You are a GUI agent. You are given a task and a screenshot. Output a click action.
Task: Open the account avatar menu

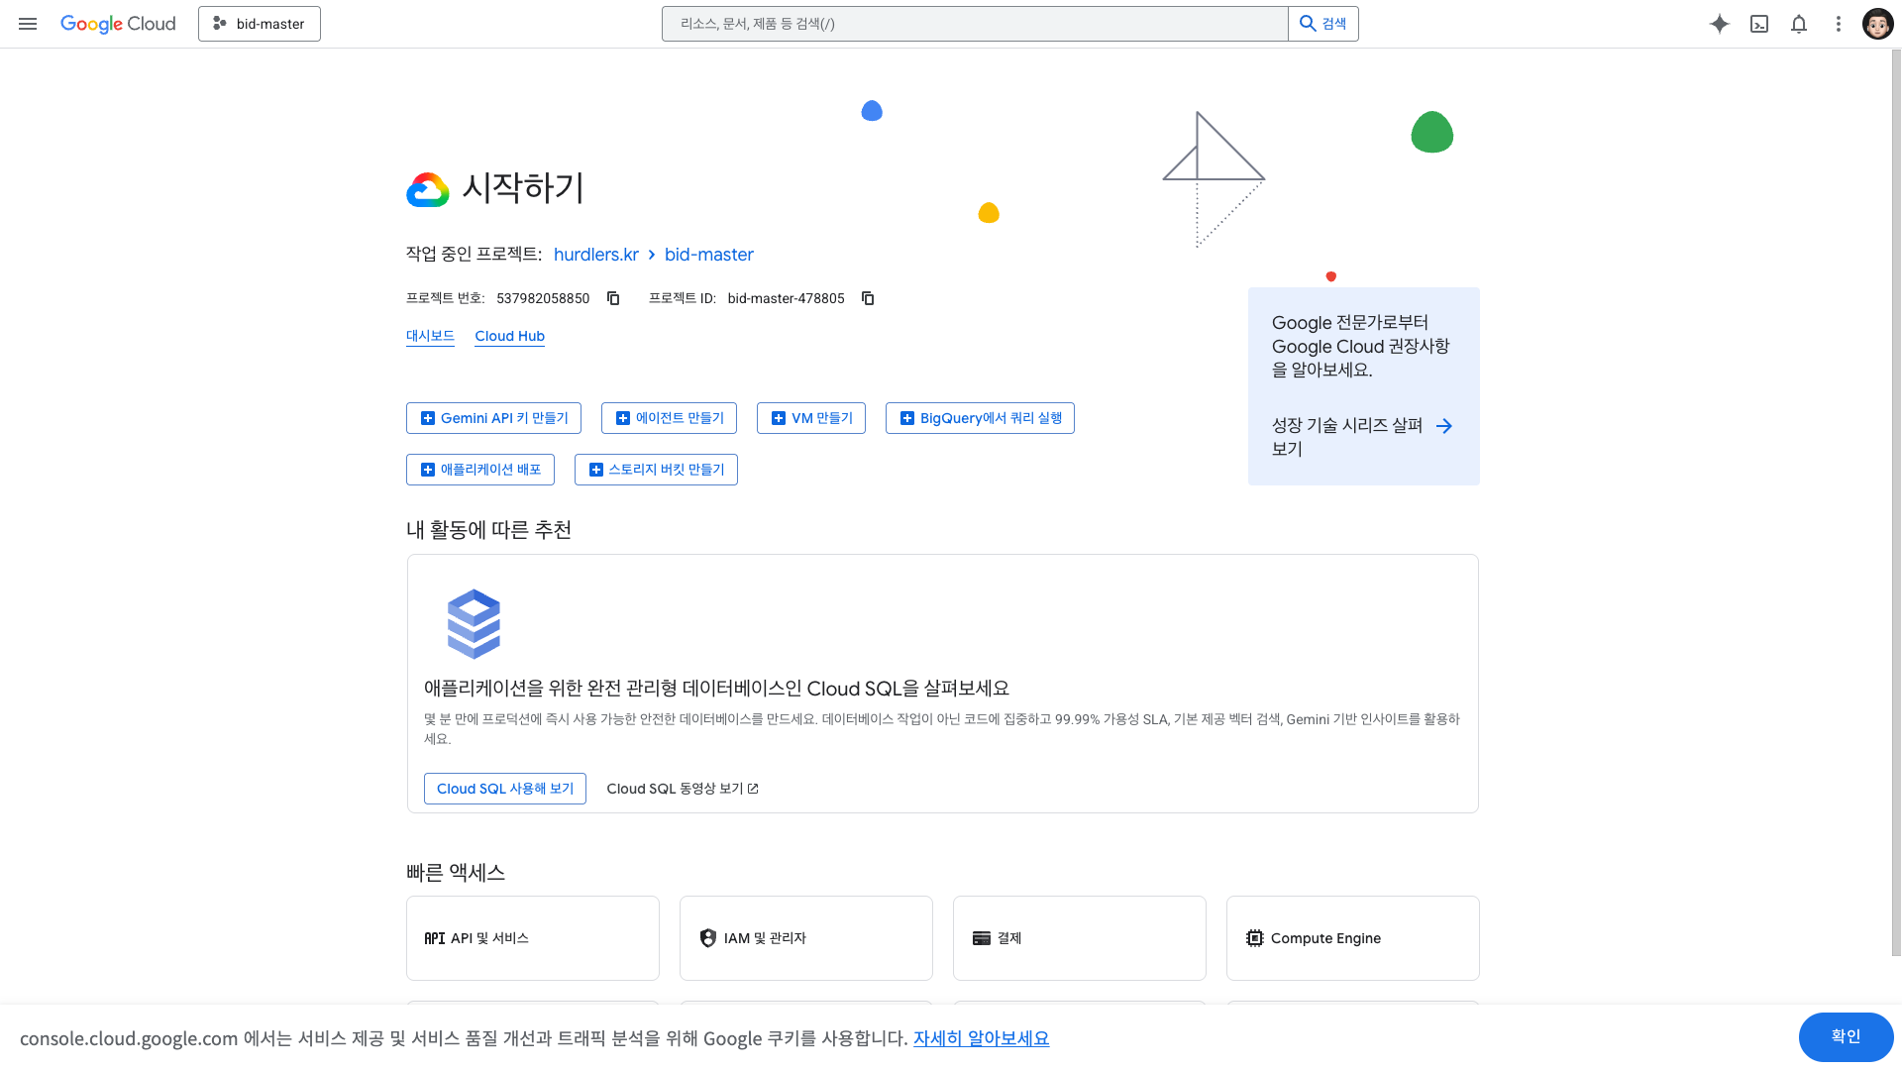pos(1878,24)
